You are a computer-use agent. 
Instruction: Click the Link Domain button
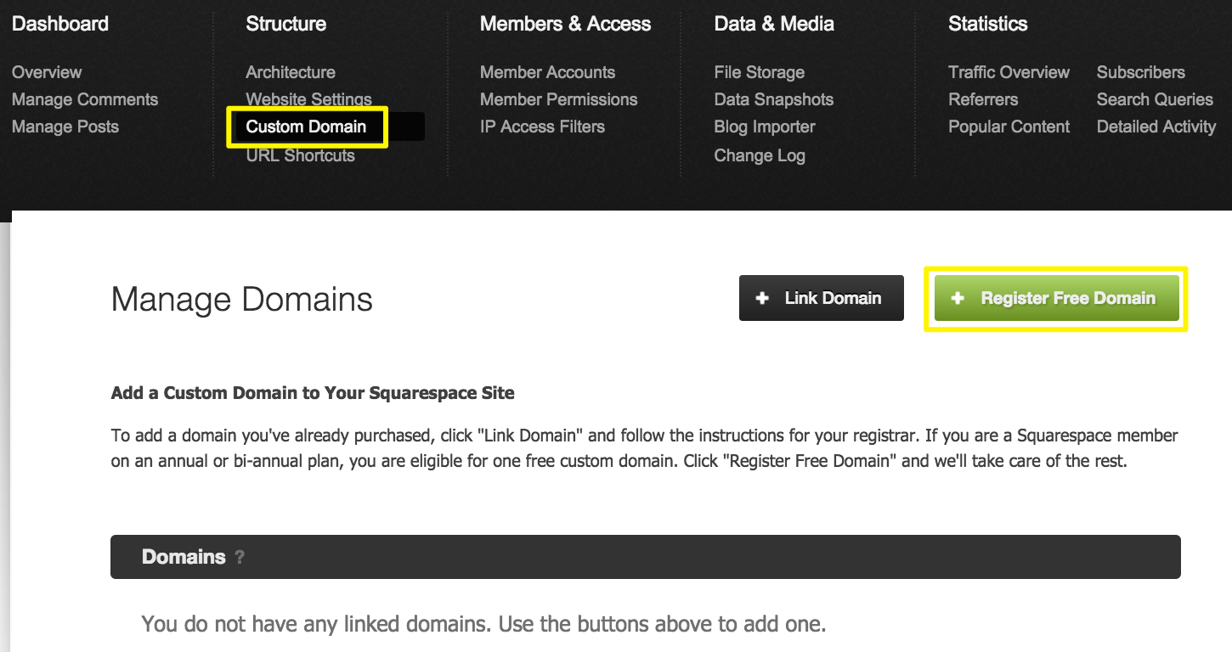(x=821, y=298)
